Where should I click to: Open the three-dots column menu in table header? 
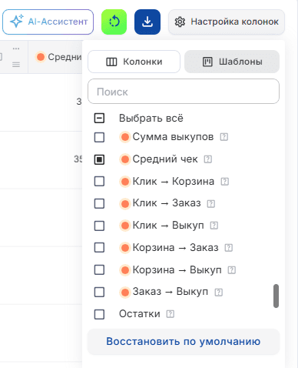point(16,49)
